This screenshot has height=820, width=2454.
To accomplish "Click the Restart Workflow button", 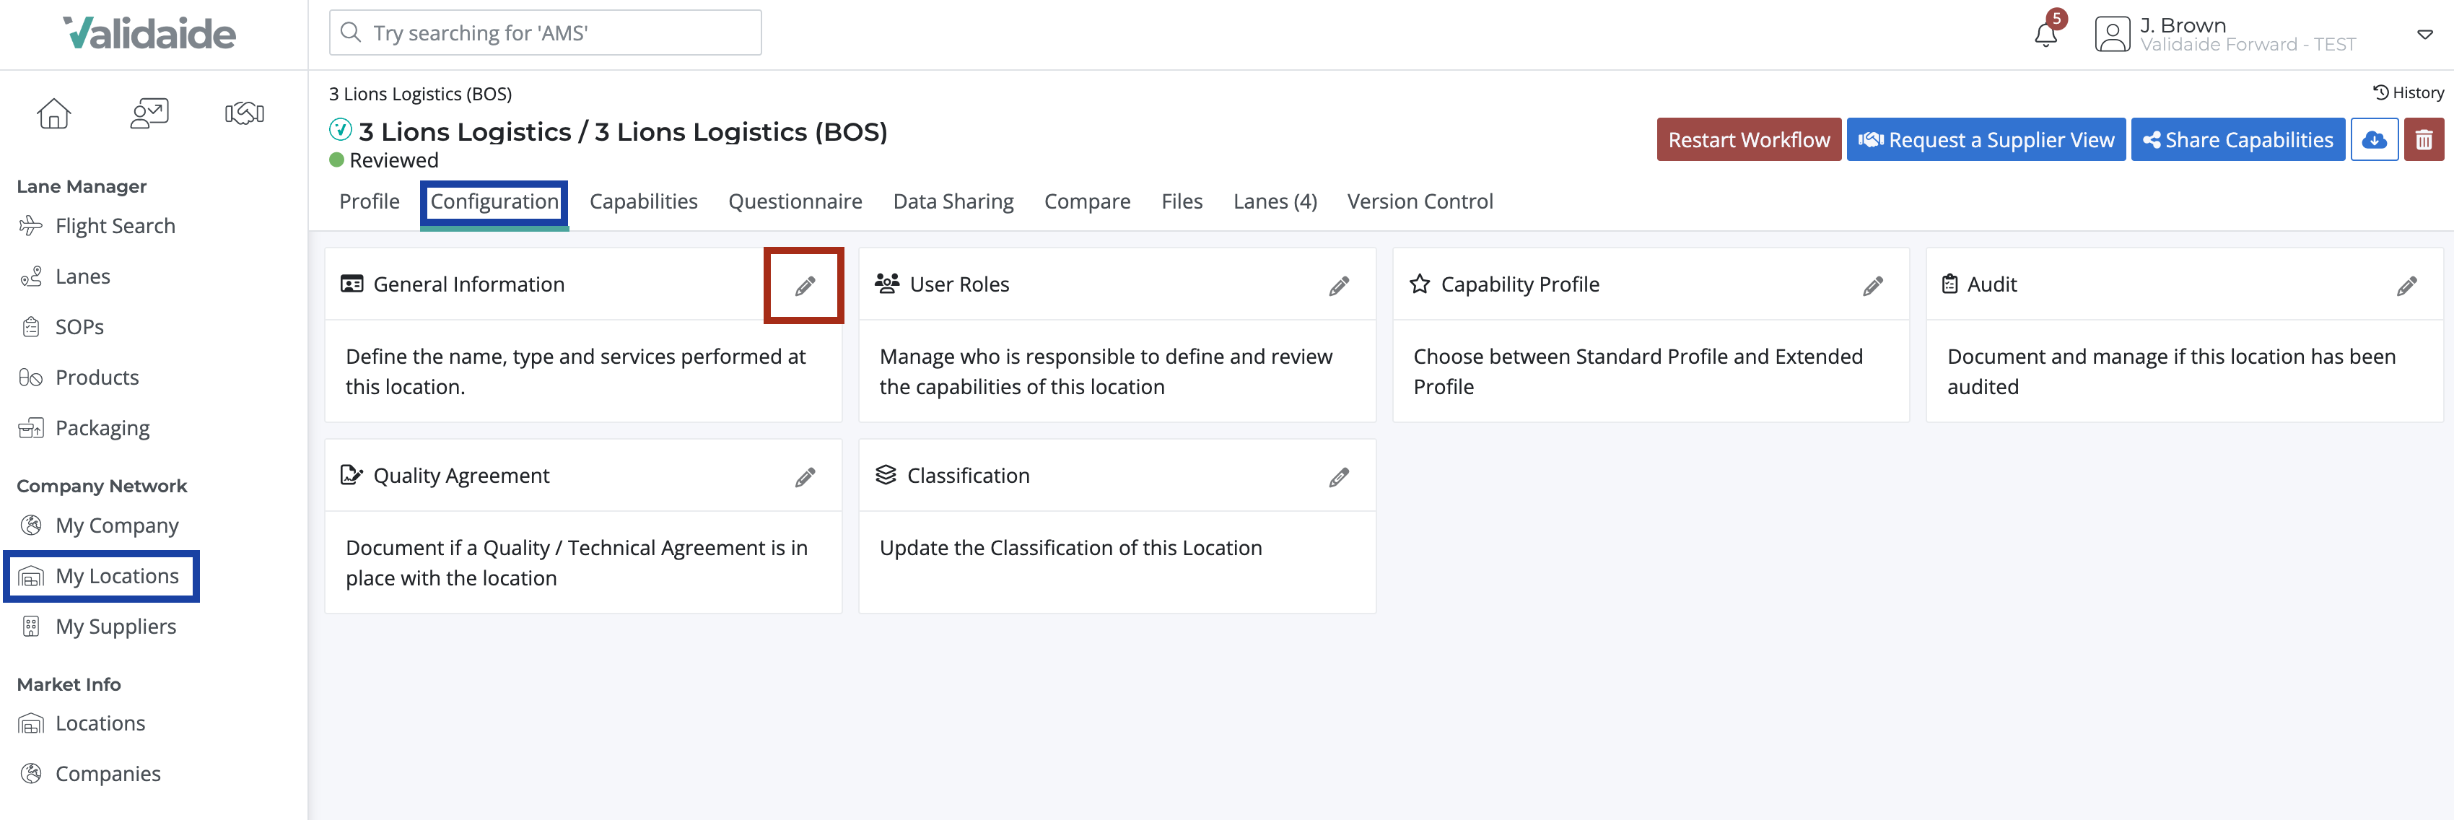I will [x=1749, y=140].
